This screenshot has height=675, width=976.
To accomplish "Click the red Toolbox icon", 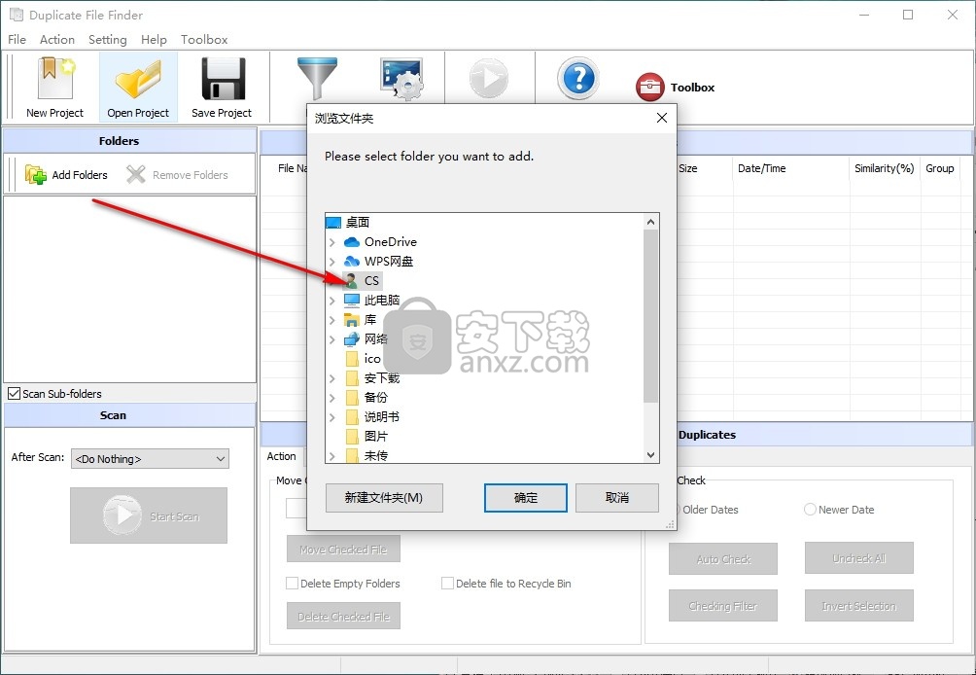I will point(649,88).
